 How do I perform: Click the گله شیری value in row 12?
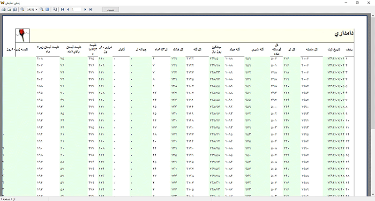[248, 134]
